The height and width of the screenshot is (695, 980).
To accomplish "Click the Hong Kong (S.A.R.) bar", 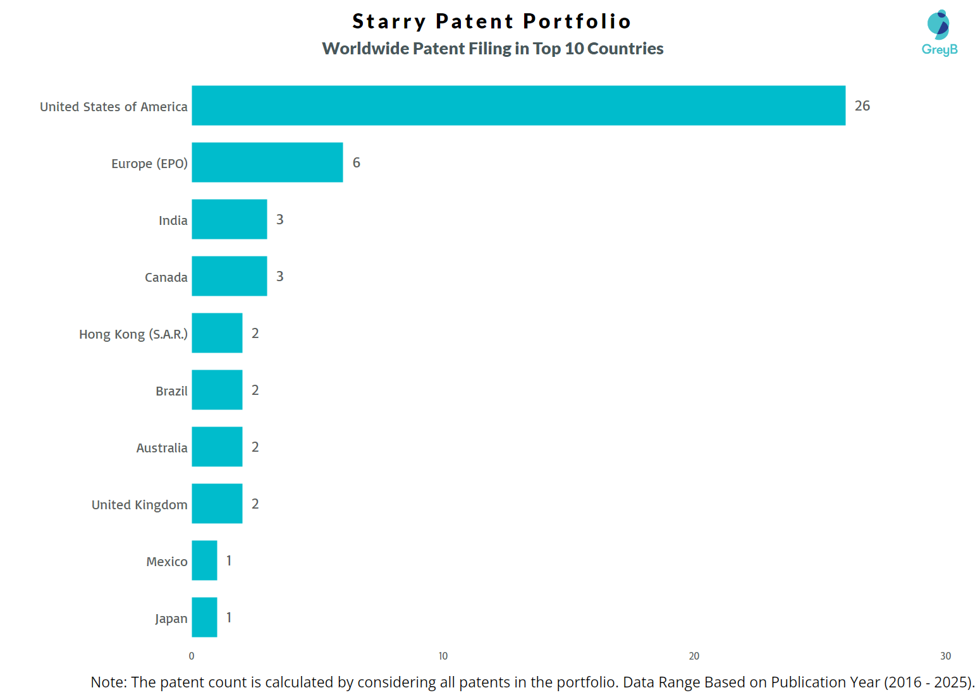I will tap(217, 333).
